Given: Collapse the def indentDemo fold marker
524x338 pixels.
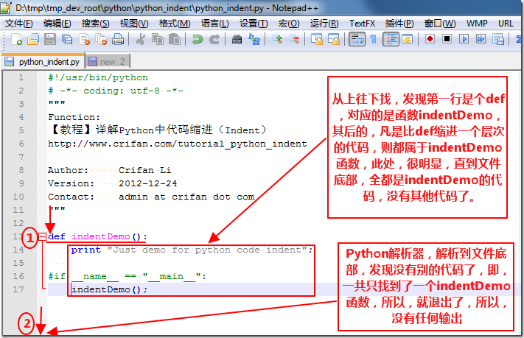Looking at the screenshot, I should [42, 237].
